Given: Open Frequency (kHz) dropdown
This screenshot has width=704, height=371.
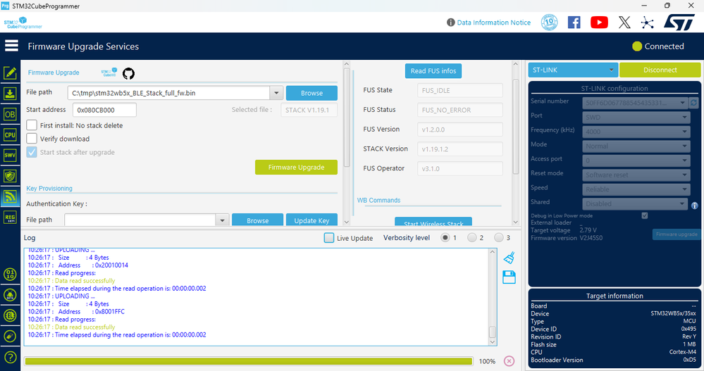Looking at the screenshot, I should pyautogui.click(x=636, y=132).
